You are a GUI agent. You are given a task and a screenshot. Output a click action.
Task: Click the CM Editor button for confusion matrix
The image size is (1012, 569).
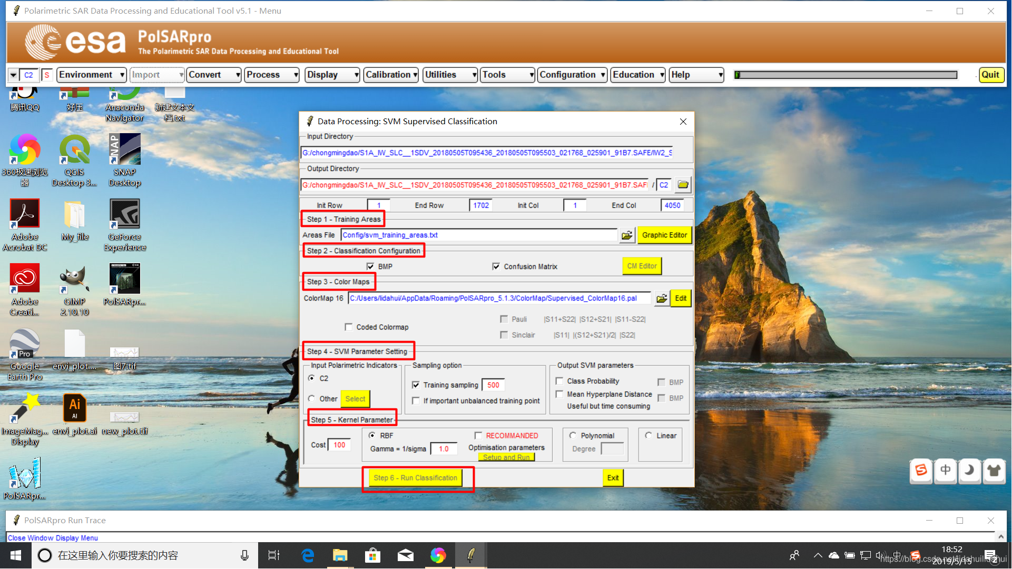click(641, 266)
